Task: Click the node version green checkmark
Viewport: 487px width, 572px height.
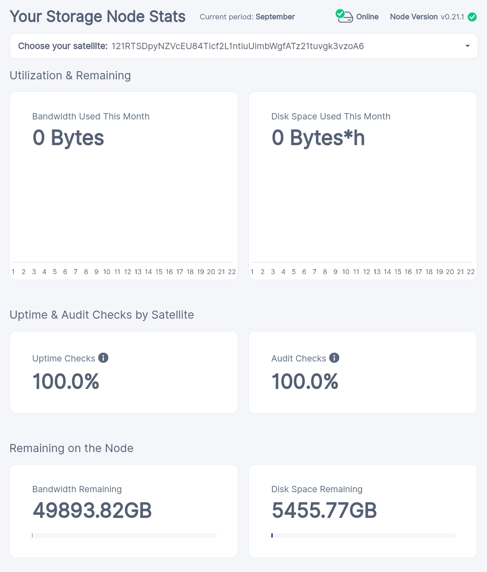Action: tap(472, 17)
